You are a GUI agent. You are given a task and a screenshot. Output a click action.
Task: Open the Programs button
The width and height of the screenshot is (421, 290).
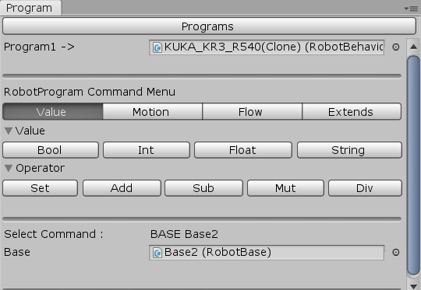[x=209, y=26]
